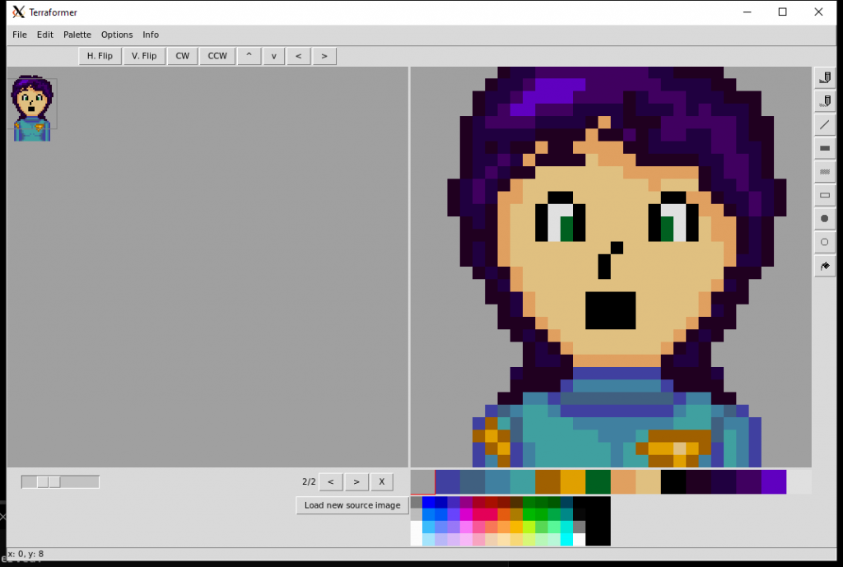Image resolution: width=843 pixels, height=567 pixels.
Task: Select the dark green swatch in palette strip
Action: click(x=598, y=482)
